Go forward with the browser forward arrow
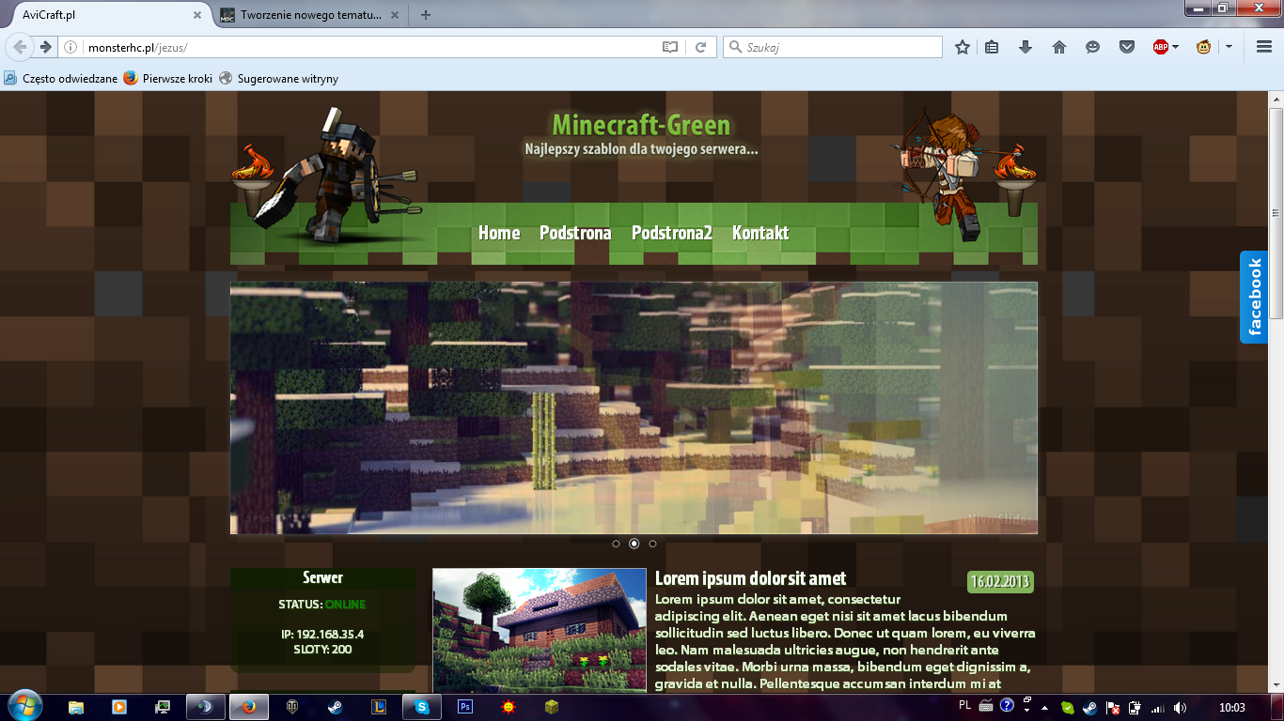 (x=44, y=47)
